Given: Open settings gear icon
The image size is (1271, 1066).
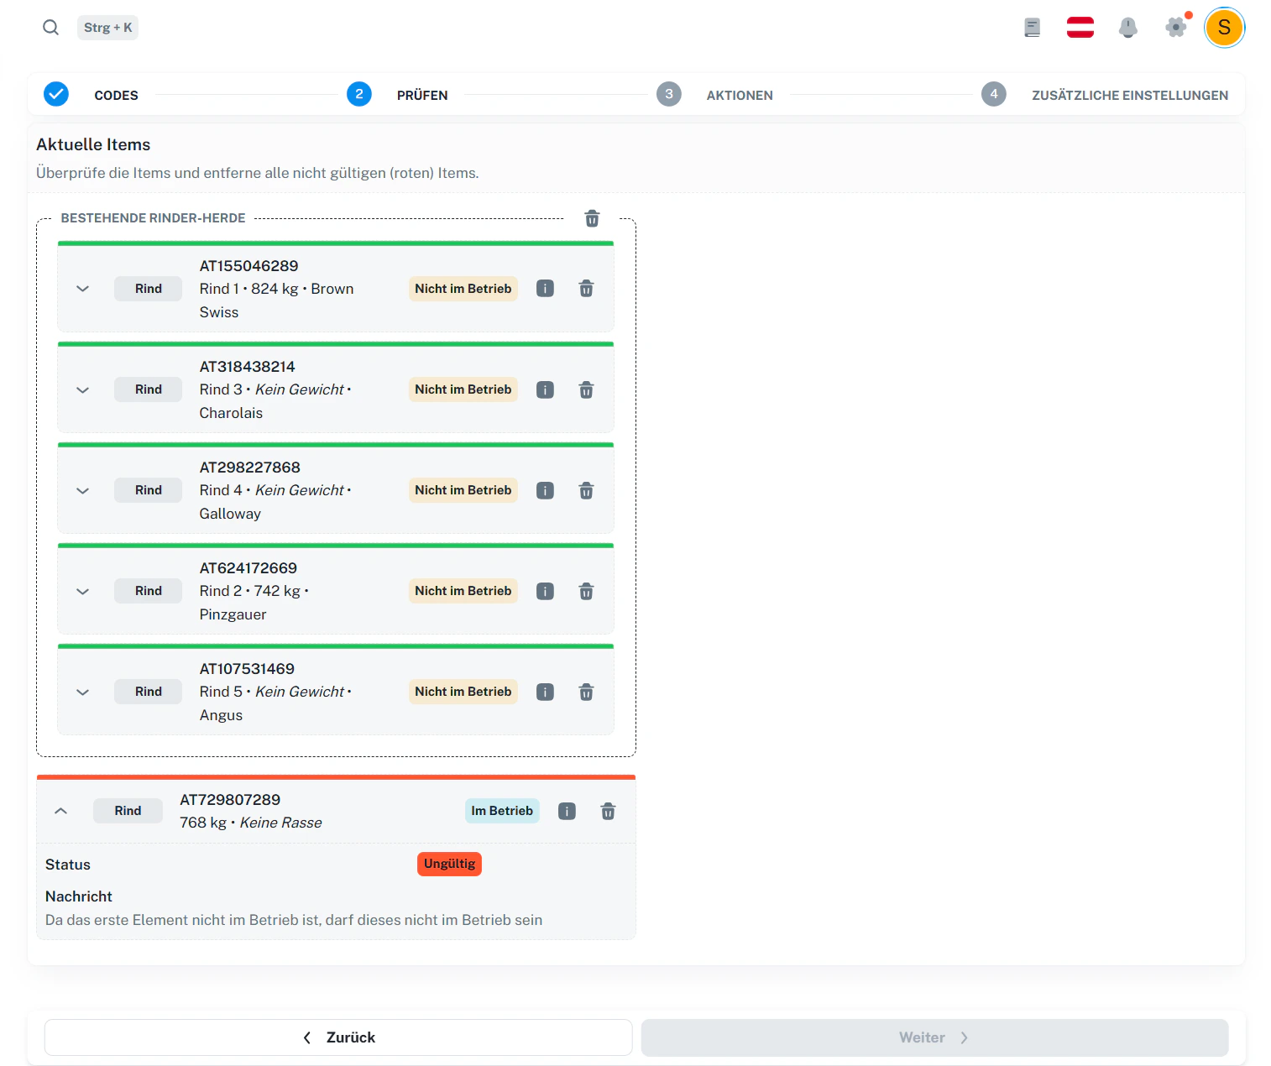Looking at the screenshot, I should pyautogui.click(x=1176, y=28).
